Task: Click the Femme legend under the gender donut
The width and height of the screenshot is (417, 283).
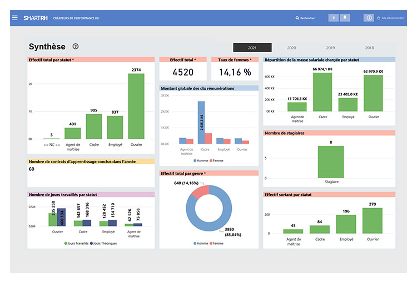Action: click(x=216, y=243)
